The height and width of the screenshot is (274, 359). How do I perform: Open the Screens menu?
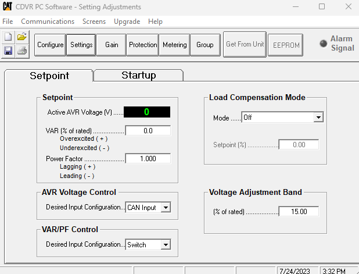pos(94,22)
